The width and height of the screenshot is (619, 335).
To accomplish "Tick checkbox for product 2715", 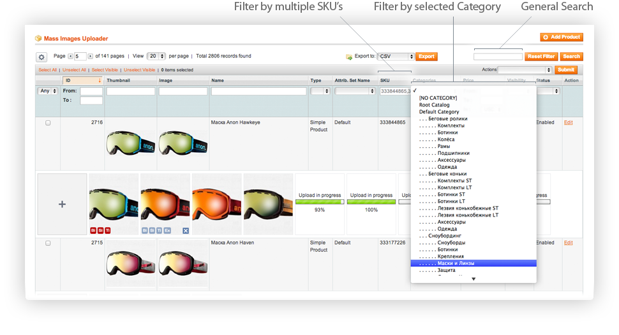I will click(x=48, y=243).
